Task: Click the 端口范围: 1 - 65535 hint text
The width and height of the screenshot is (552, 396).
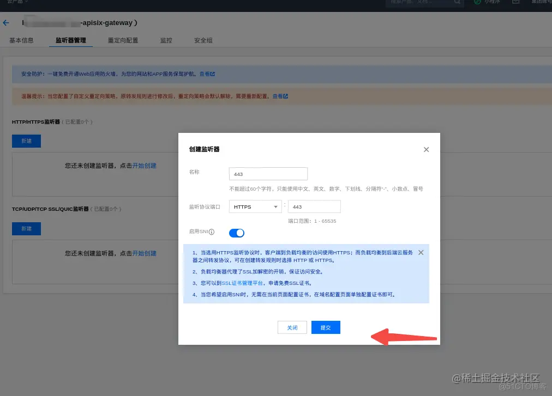Action: pos(312,221)
